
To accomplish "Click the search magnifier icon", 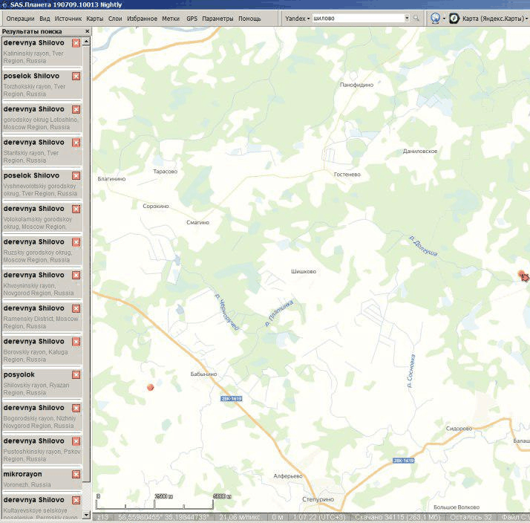I will (x=416, y=18).
